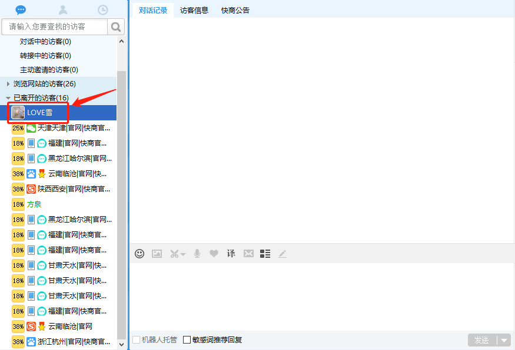Collapse the 已离开的访客(16) group
This screenshot has width=515, height=350.
pyautogui.click(x=8, y=98)
